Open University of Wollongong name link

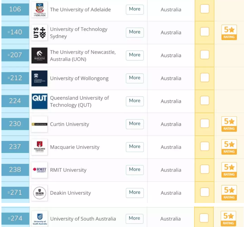[x=79, y=78]
